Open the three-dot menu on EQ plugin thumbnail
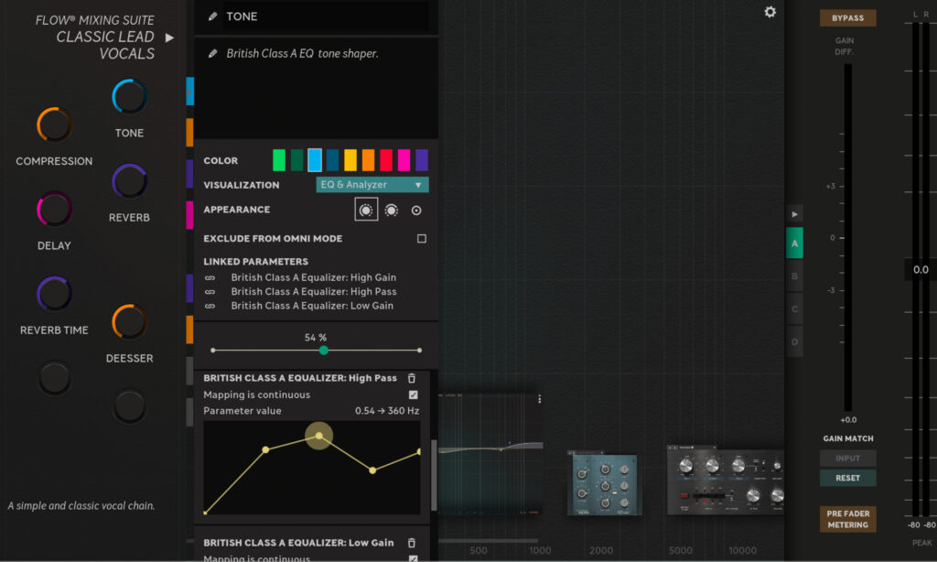This screenshot has width=937, height=562. coord(540,399)
